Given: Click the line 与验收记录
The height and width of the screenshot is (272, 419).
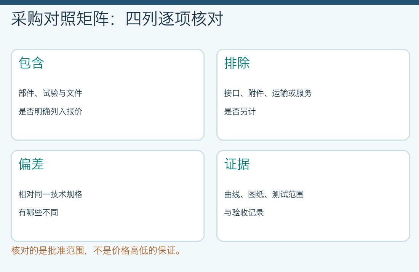Looking at the screenshot, I should click(x=244, y=213).
